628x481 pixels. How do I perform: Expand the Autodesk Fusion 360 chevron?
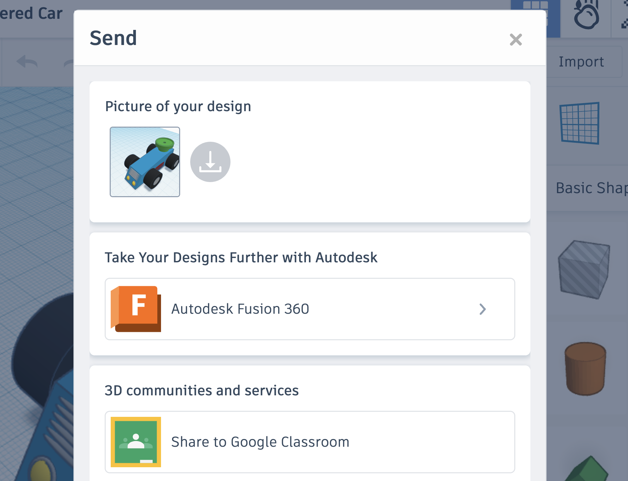point(483,309)
